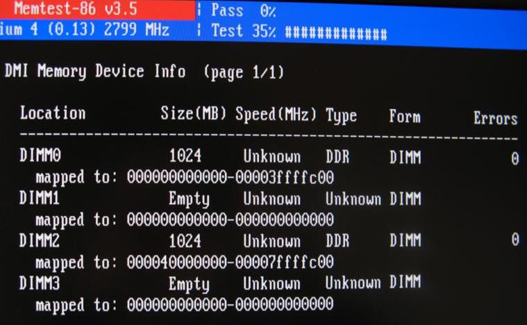
Task: Select the DIMM0 row label
Action: click(x=40, y=156)
